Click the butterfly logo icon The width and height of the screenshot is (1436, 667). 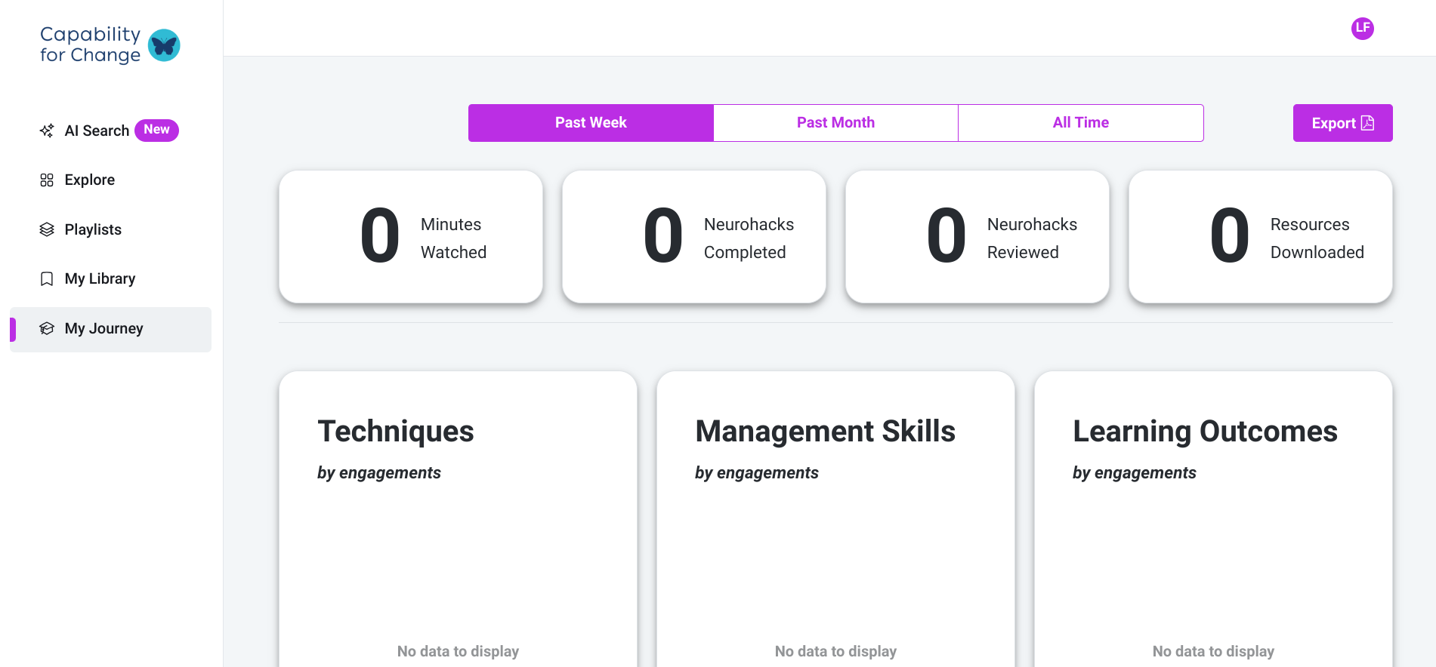164,45
